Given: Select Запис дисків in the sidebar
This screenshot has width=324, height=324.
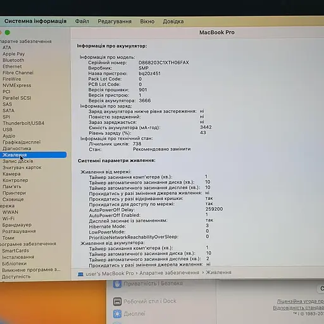Looking at the screenshot, I should click(18, 161).
